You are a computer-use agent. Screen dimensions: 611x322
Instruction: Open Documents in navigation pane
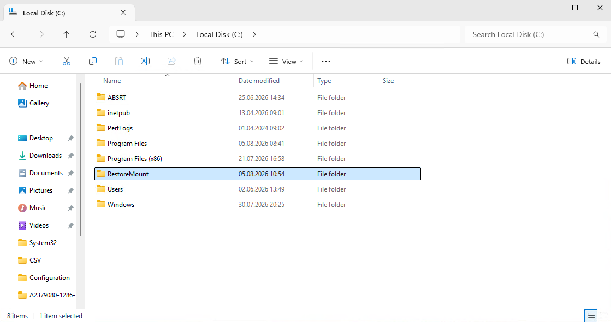pos(46,173)
